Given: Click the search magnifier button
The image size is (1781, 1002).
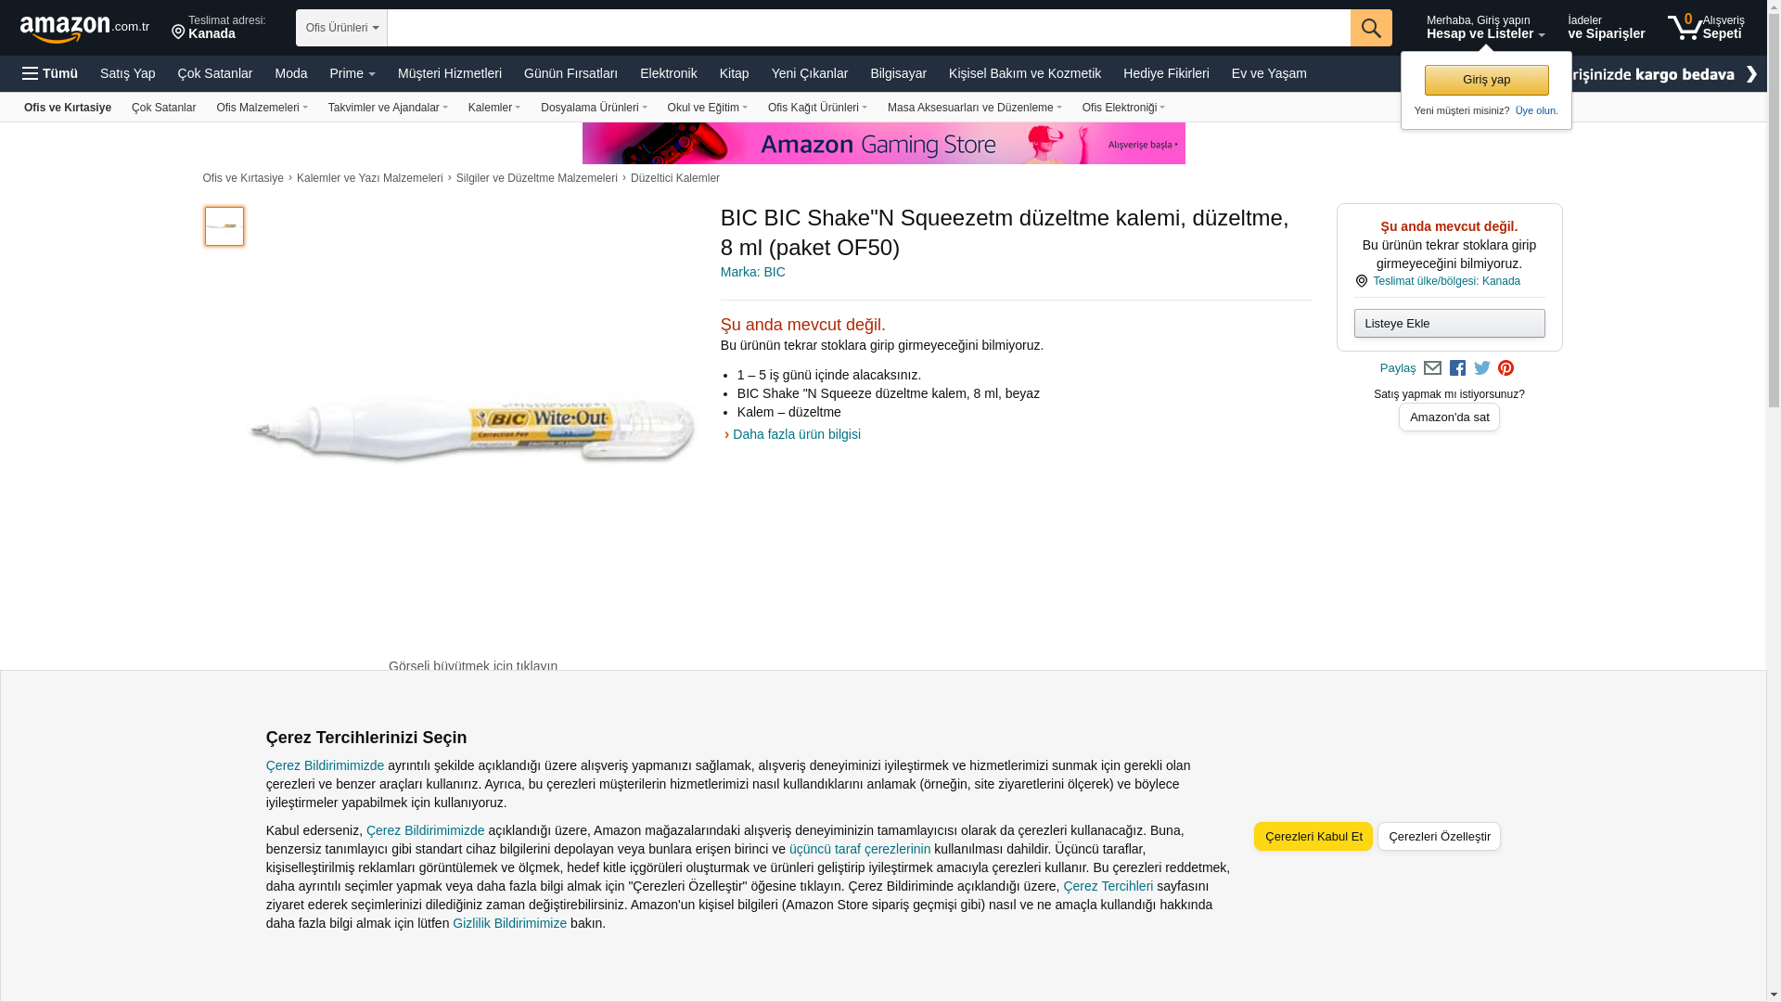Looking at the screenshot, I should (x=1371, y=28).
